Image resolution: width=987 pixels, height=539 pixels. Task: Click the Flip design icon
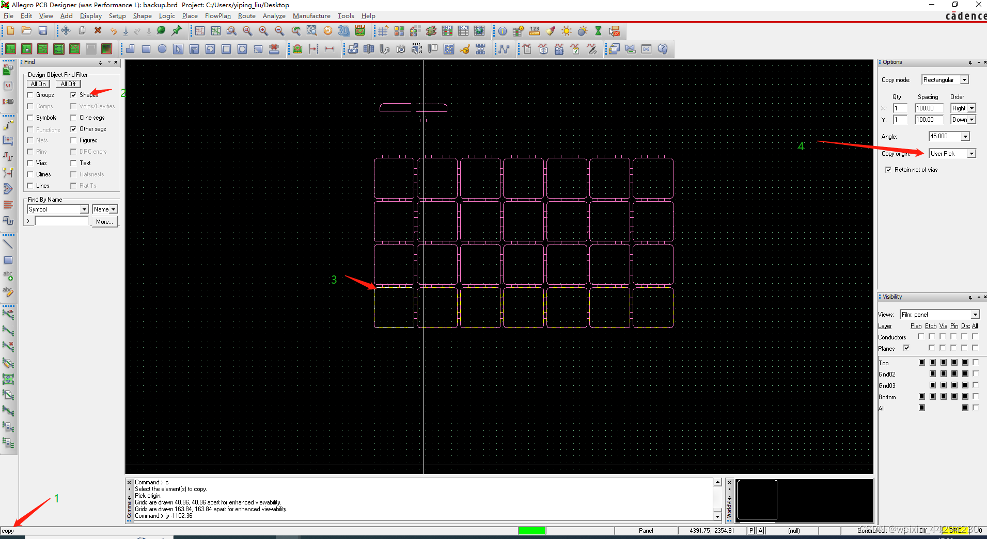tap(360, 31)
